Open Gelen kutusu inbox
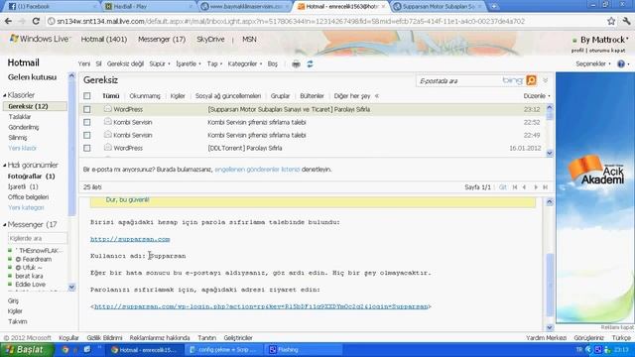Viewport: 635px width, 357px height. coord(32,77)
